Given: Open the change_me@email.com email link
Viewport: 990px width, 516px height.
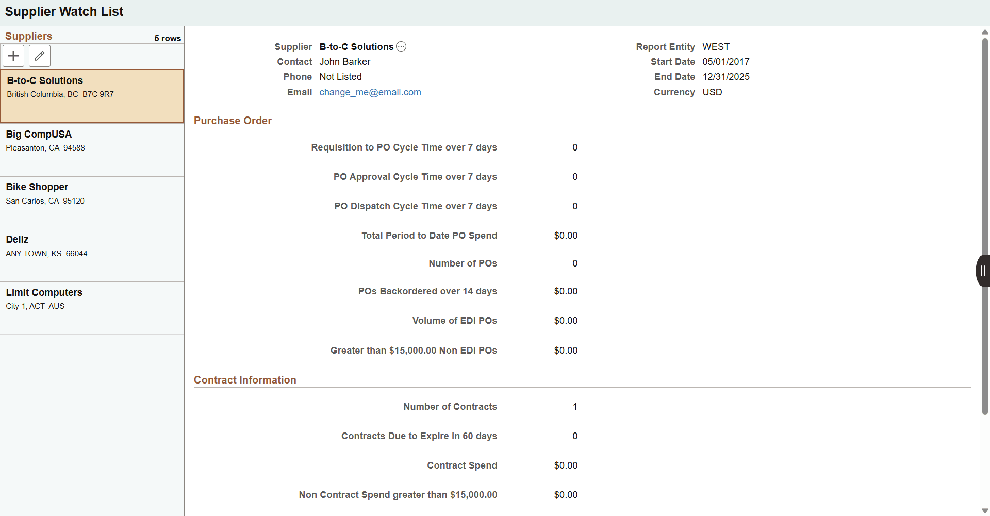Looking at the screenshot, I should point(370,92).
